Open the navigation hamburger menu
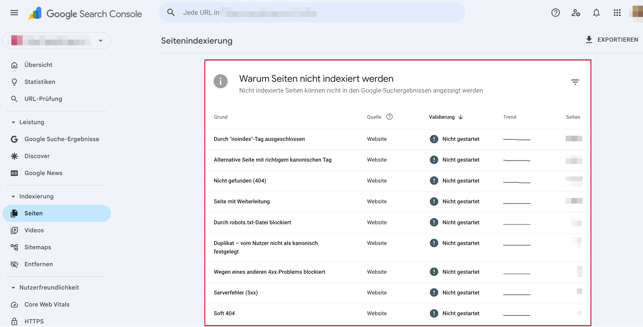 coord(14,13)
